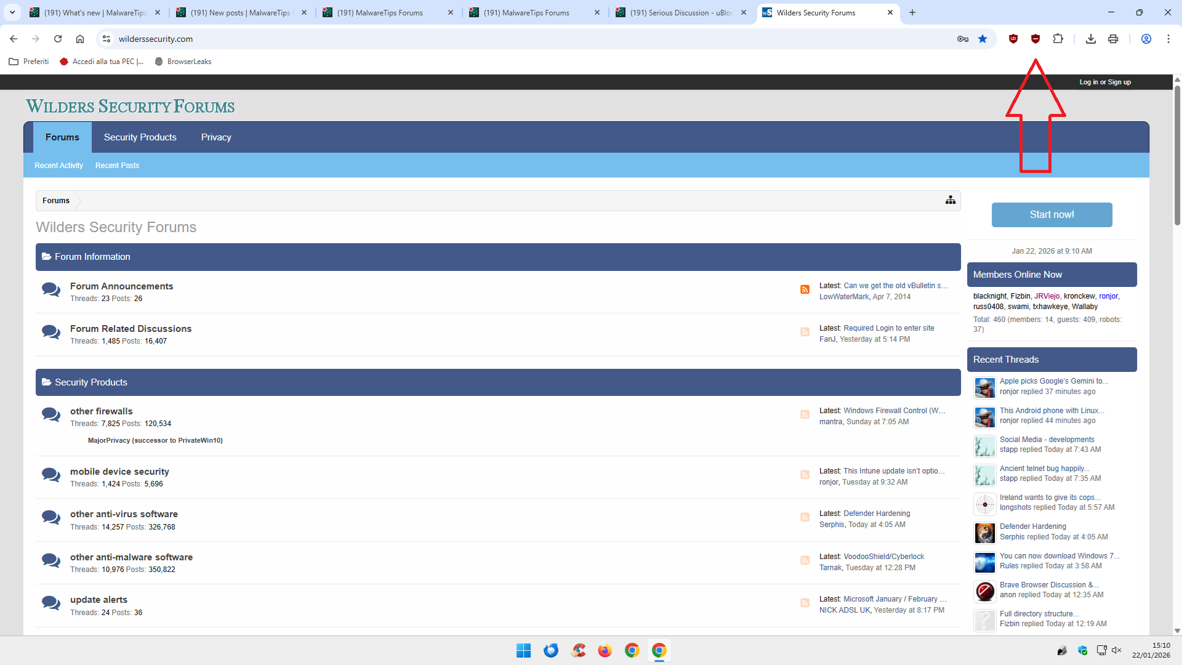Open the forum sitemap tree icon

click(951, 200)
